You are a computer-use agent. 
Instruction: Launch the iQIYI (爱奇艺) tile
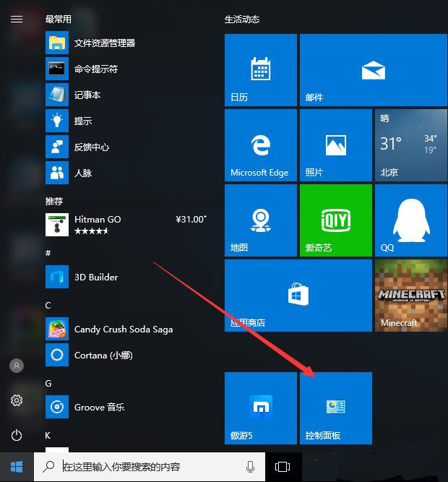(335, 220)
